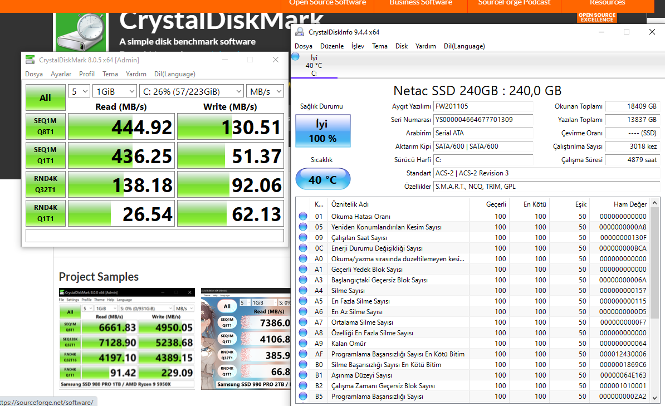Click status orb for Çalışılan Saat Sayısı
665x406 pixels.
[303, 238]
